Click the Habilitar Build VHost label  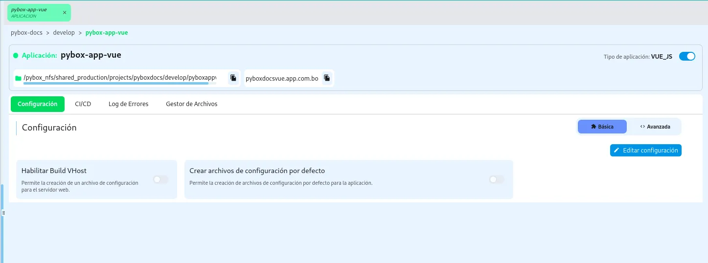click(54, 171)
